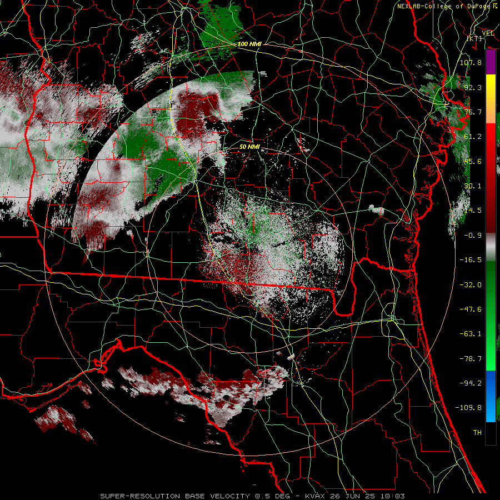
Task: Click the KT units label
Action: [x=474, y=38]
